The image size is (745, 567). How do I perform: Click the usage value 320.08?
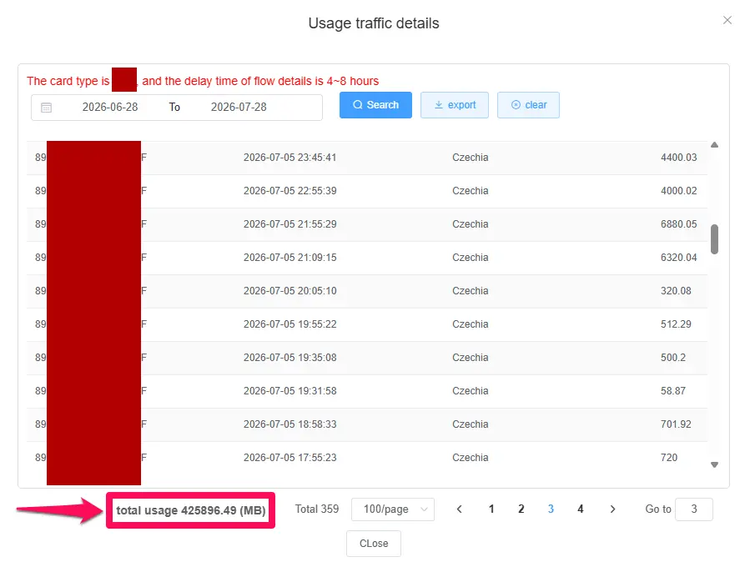tap(676, 291)
